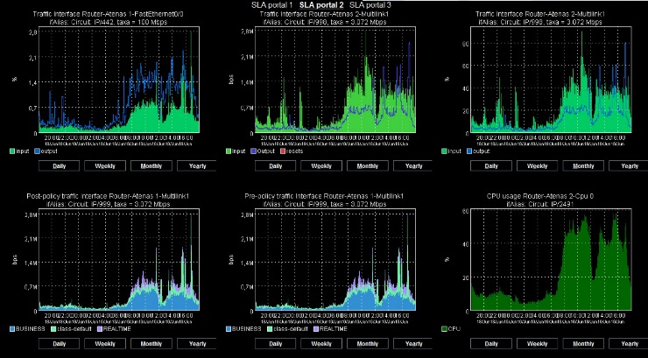Click the REALTIME swatch in Pre-policy legend

(316, 329)
